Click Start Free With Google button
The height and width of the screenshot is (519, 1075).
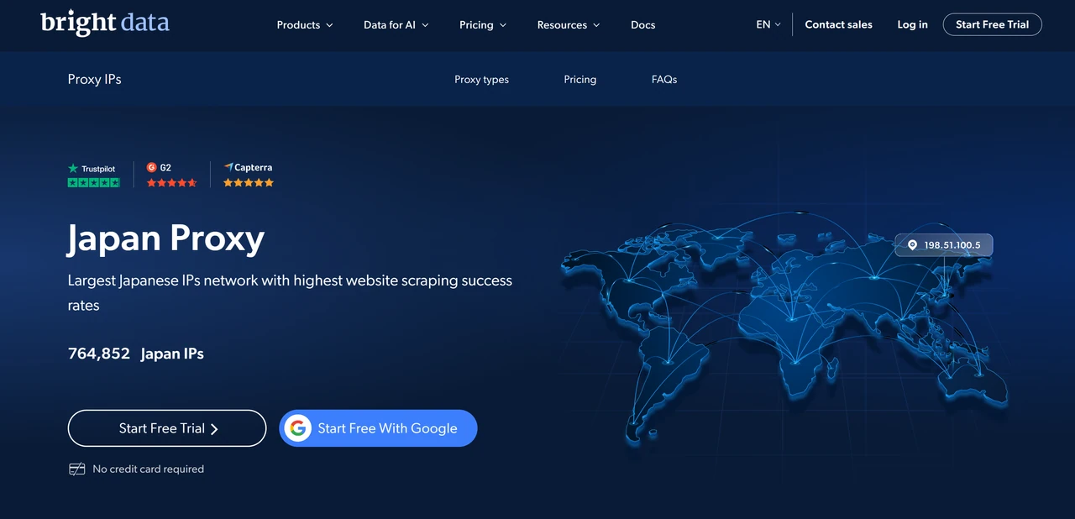378,428
